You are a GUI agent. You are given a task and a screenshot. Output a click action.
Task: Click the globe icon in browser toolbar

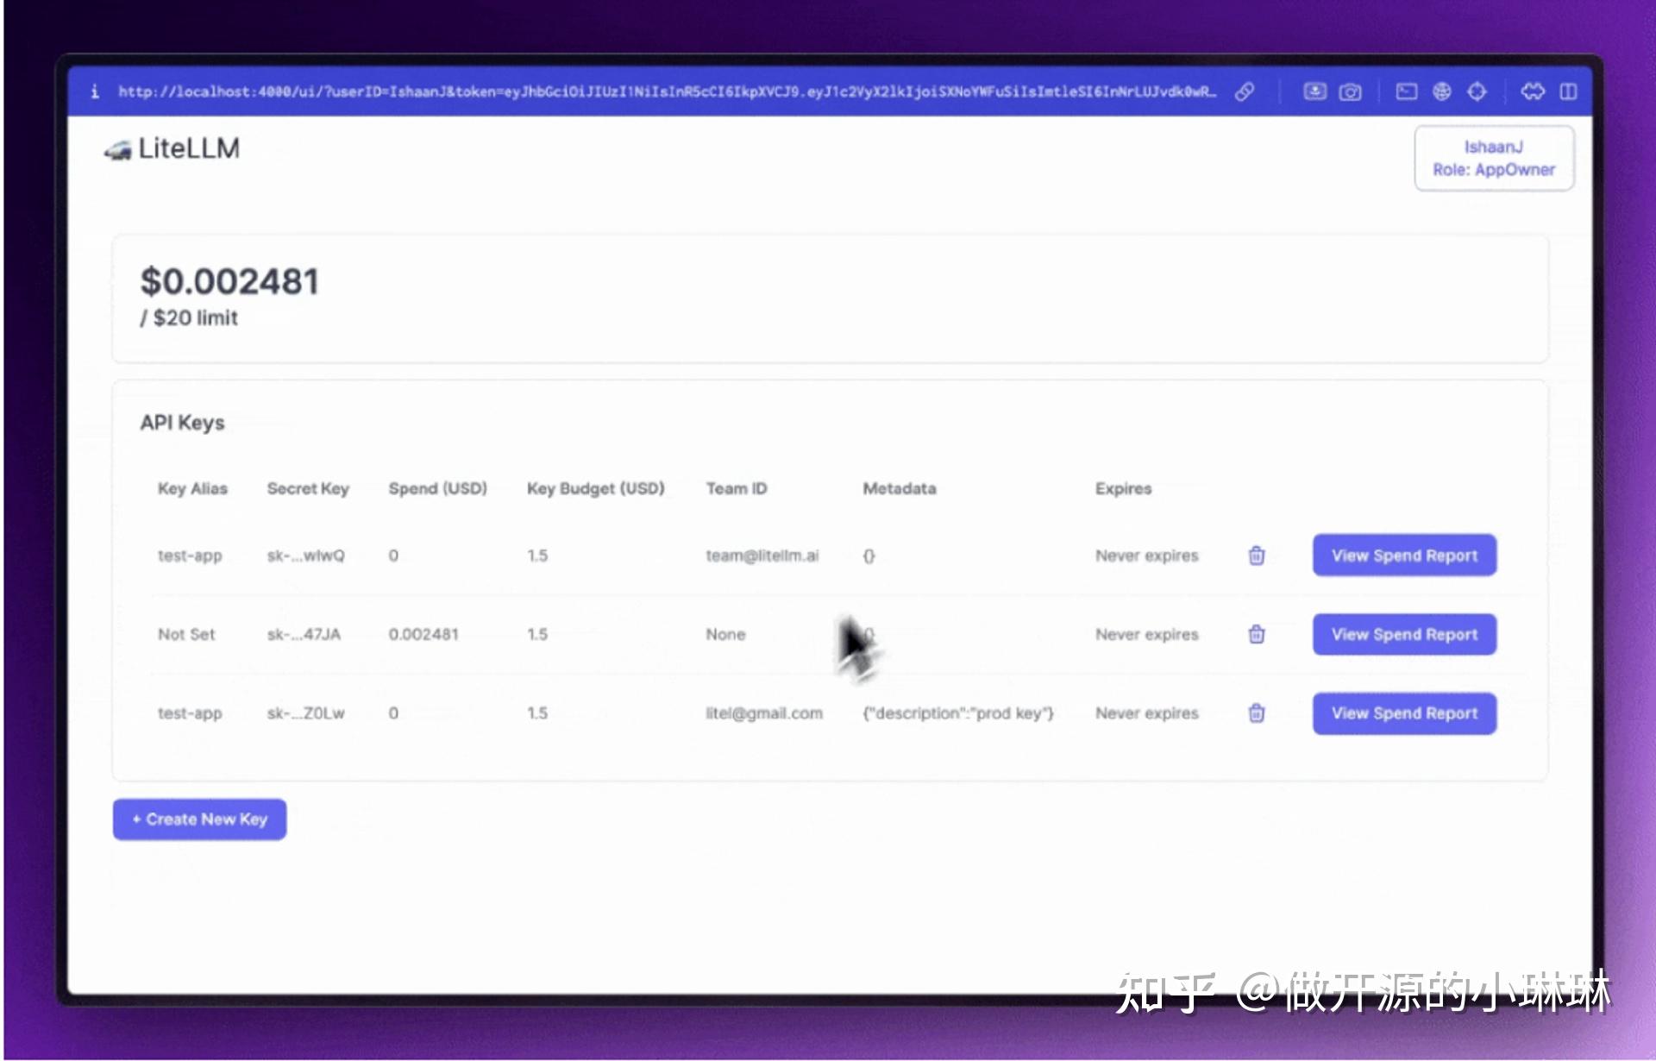coord(1441,91)
